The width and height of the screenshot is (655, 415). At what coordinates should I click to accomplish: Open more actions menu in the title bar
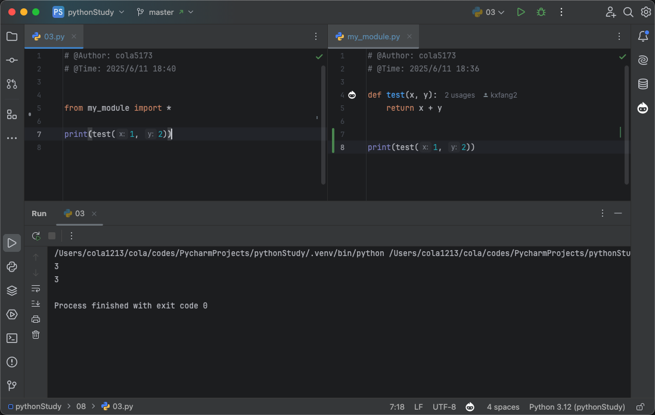point(561,12)
